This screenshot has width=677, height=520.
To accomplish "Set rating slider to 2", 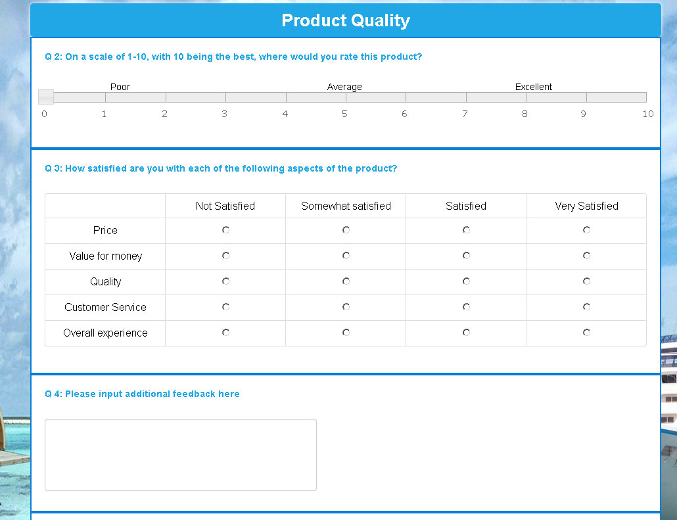I will point(166,97).
